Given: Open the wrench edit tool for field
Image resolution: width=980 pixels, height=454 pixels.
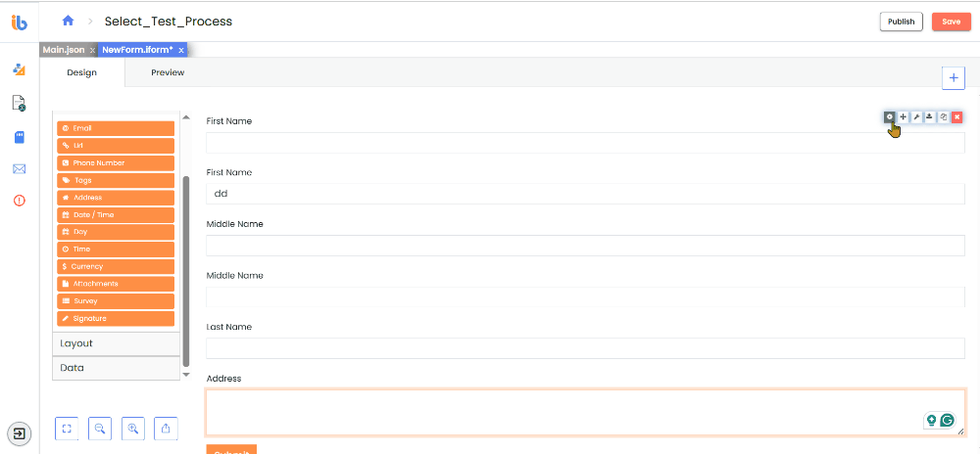Looking at the screenshot, I should pos(916,116).
